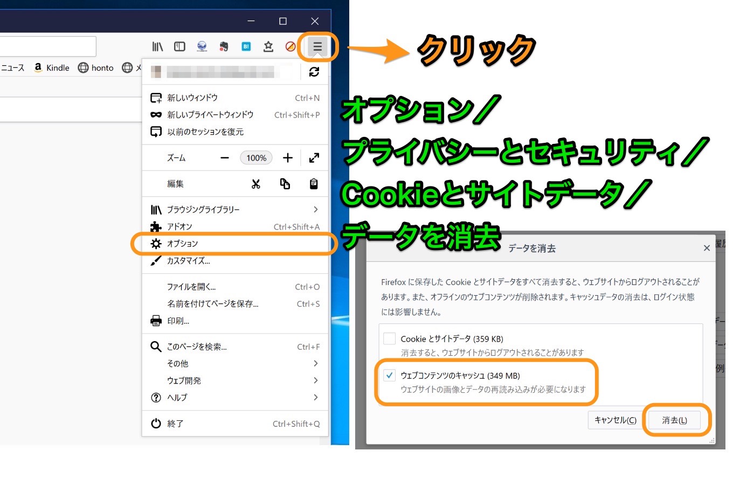The width and height of the screenshot is (733, 485).
Task: Click the Evernote elephant extension icon
Action: (x=224, y=47)
